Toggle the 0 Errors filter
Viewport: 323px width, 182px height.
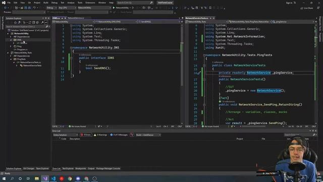(85, 135)
